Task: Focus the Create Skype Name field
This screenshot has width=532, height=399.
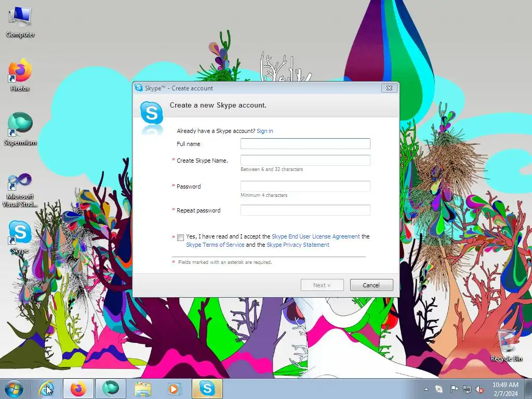Action: pos(305,160)
